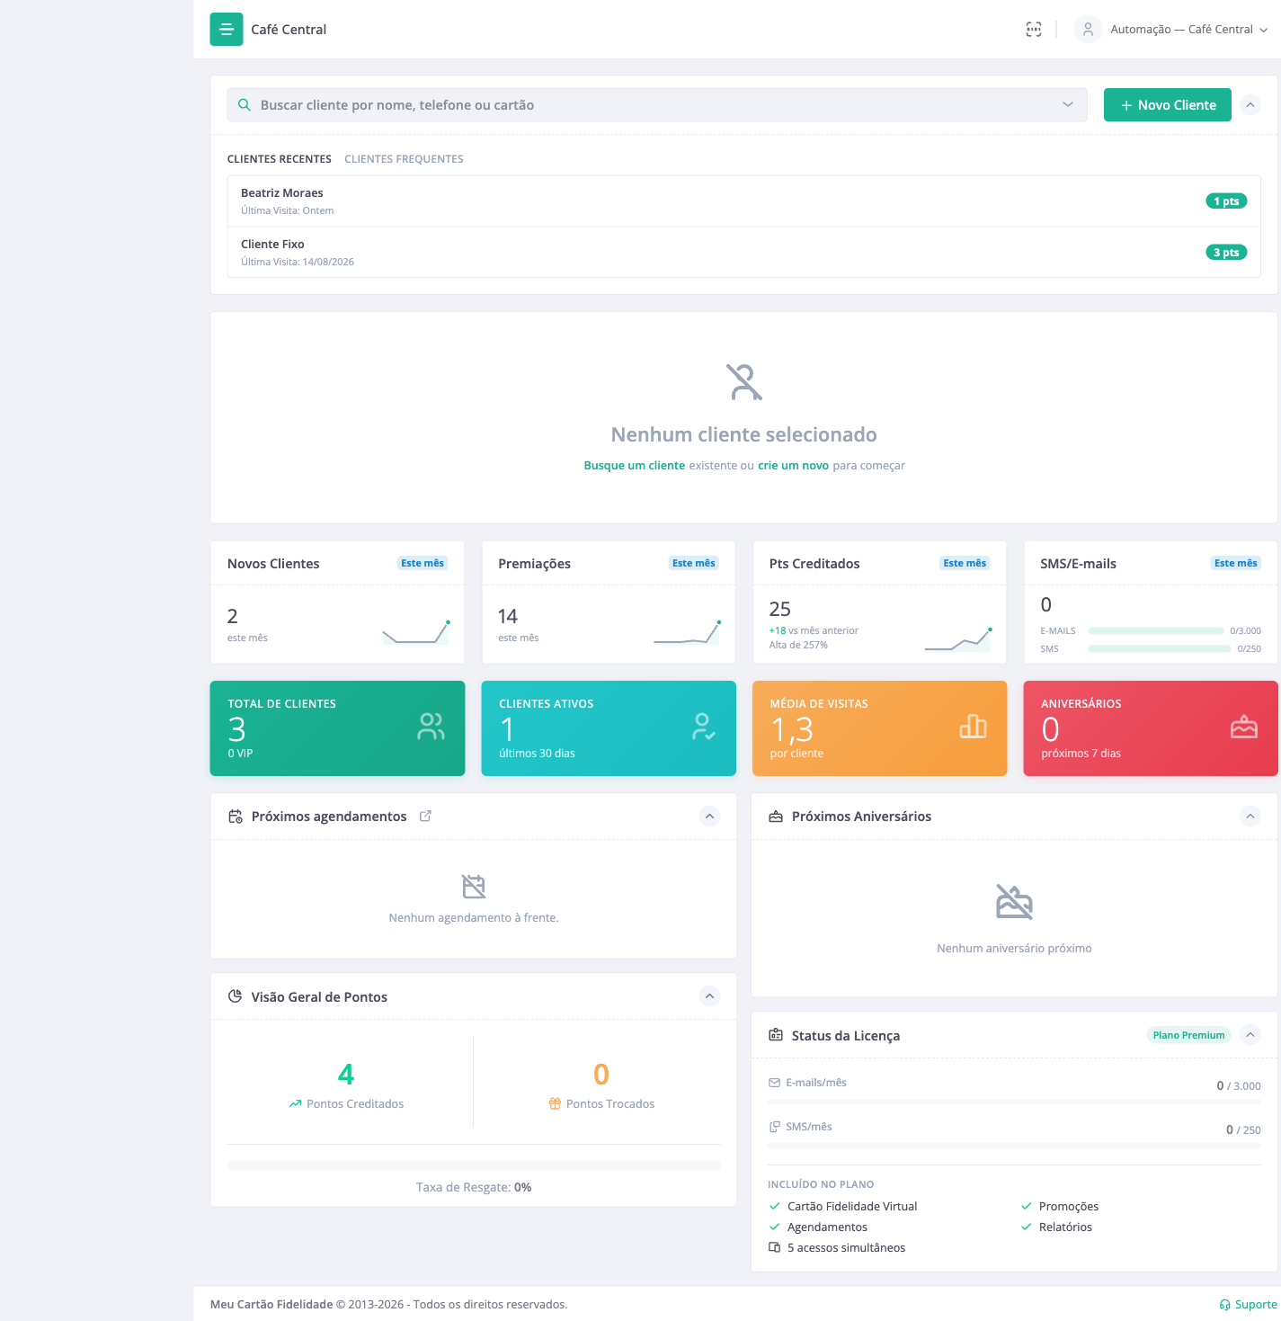Open external link icon next to Próximos agendamentos
The image size is (1281, 1321).
coord(426,816)
